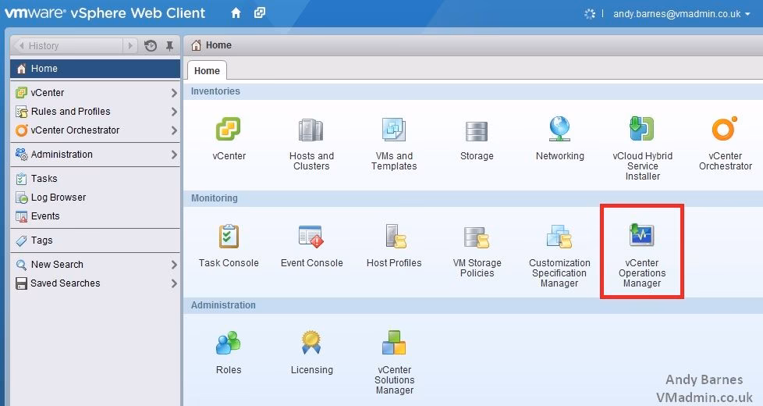The image size is (763, 406).
Task: Open the Licensing administration icon
Action: [311, 342]
